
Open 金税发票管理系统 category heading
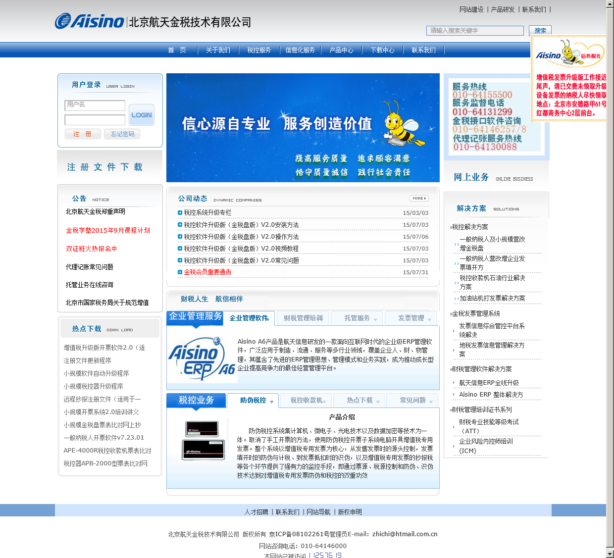point(476,313)
